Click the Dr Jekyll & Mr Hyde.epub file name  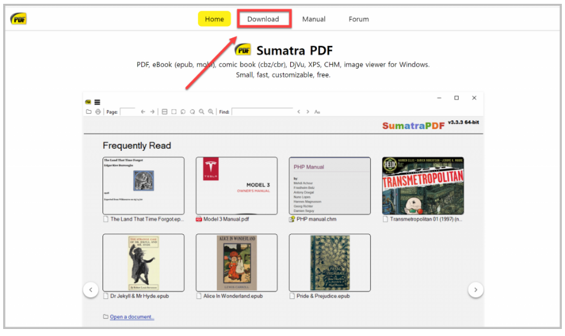click(x=139, y=296)
